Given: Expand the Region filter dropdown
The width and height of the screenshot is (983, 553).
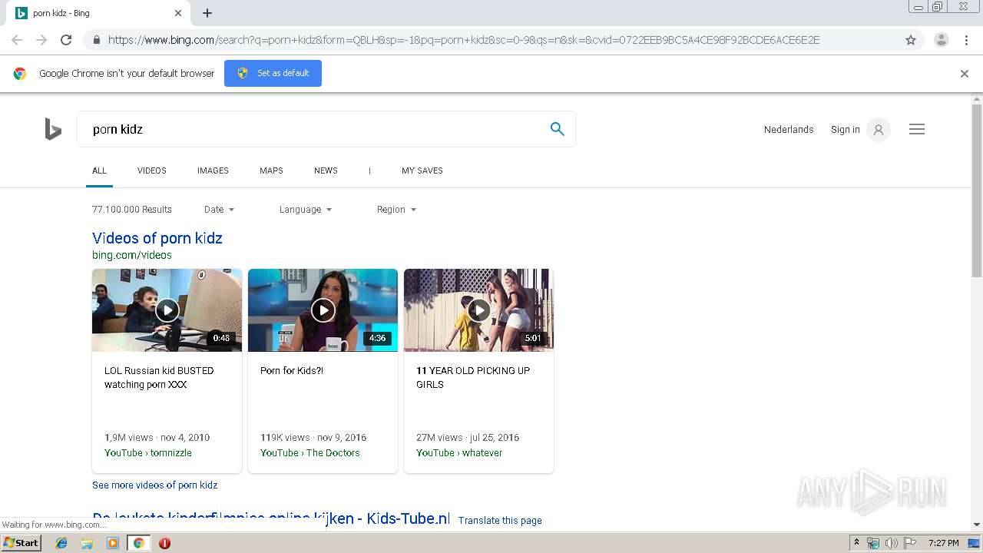Looking at the screenshot, I should (x=396, y=210).
